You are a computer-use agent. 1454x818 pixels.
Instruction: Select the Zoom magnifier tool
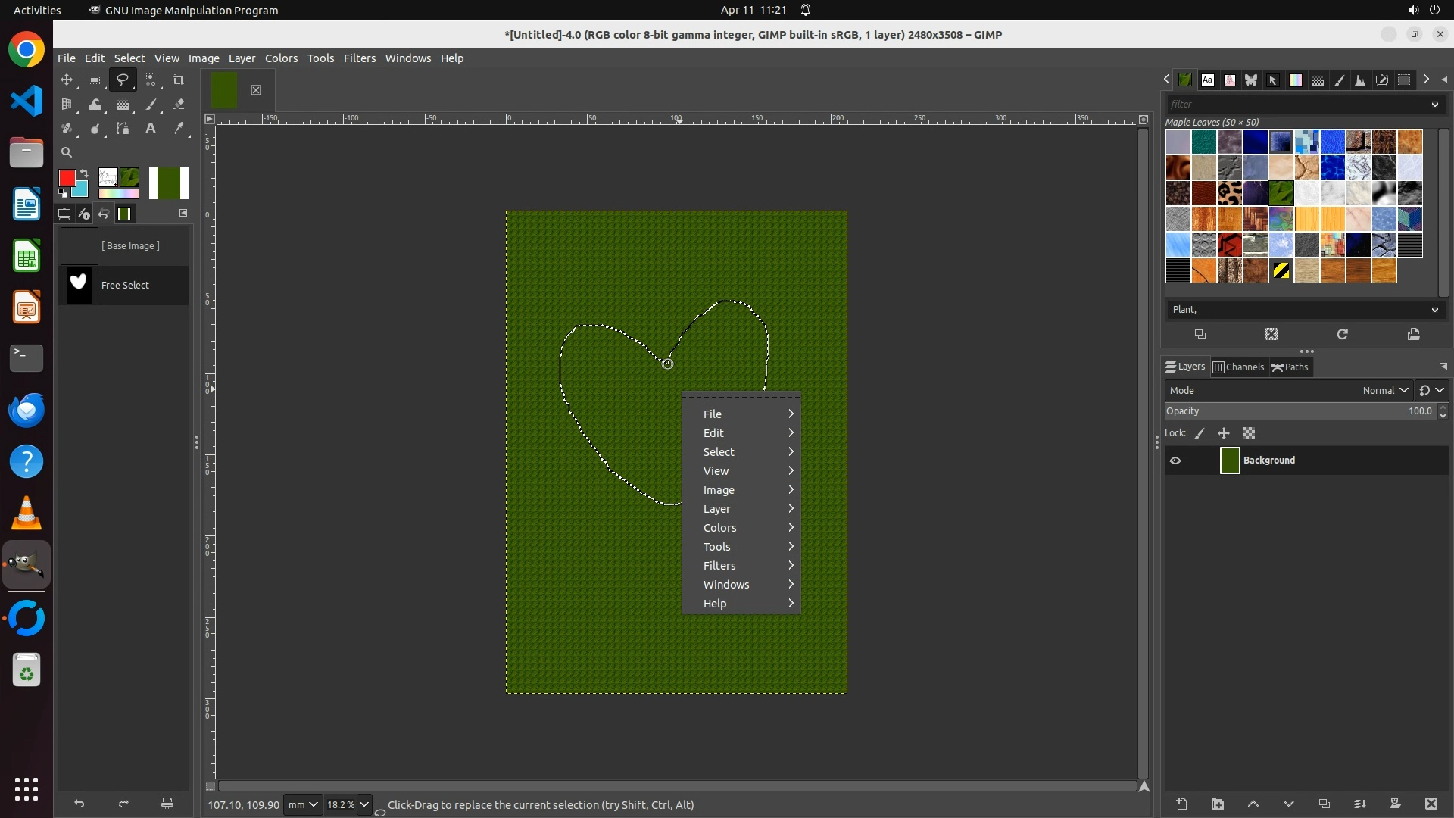(x=67, y=152)
